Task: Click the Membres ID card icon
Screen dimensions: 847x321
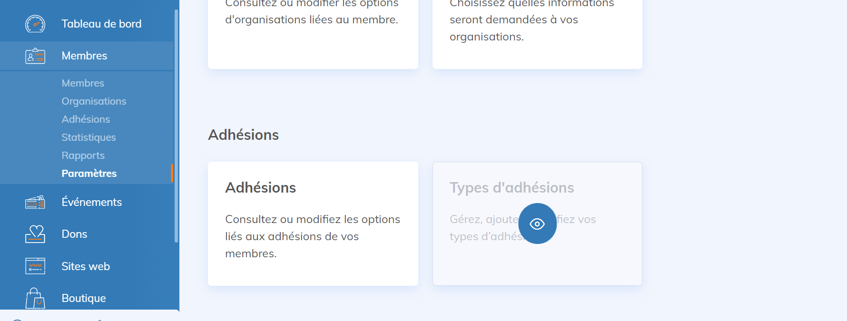Action: pos(35,56)
